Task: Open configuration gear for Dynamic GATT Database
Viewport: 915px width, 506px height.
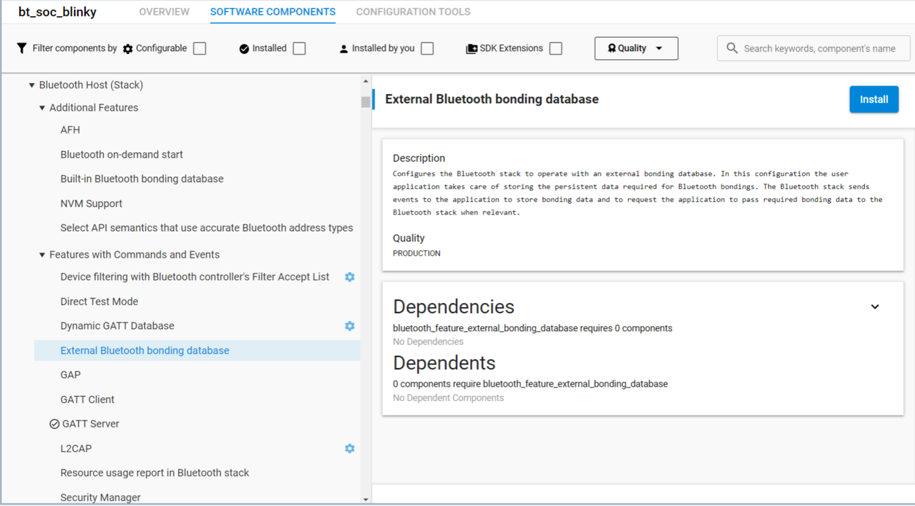Action: (x=349, y=326)
